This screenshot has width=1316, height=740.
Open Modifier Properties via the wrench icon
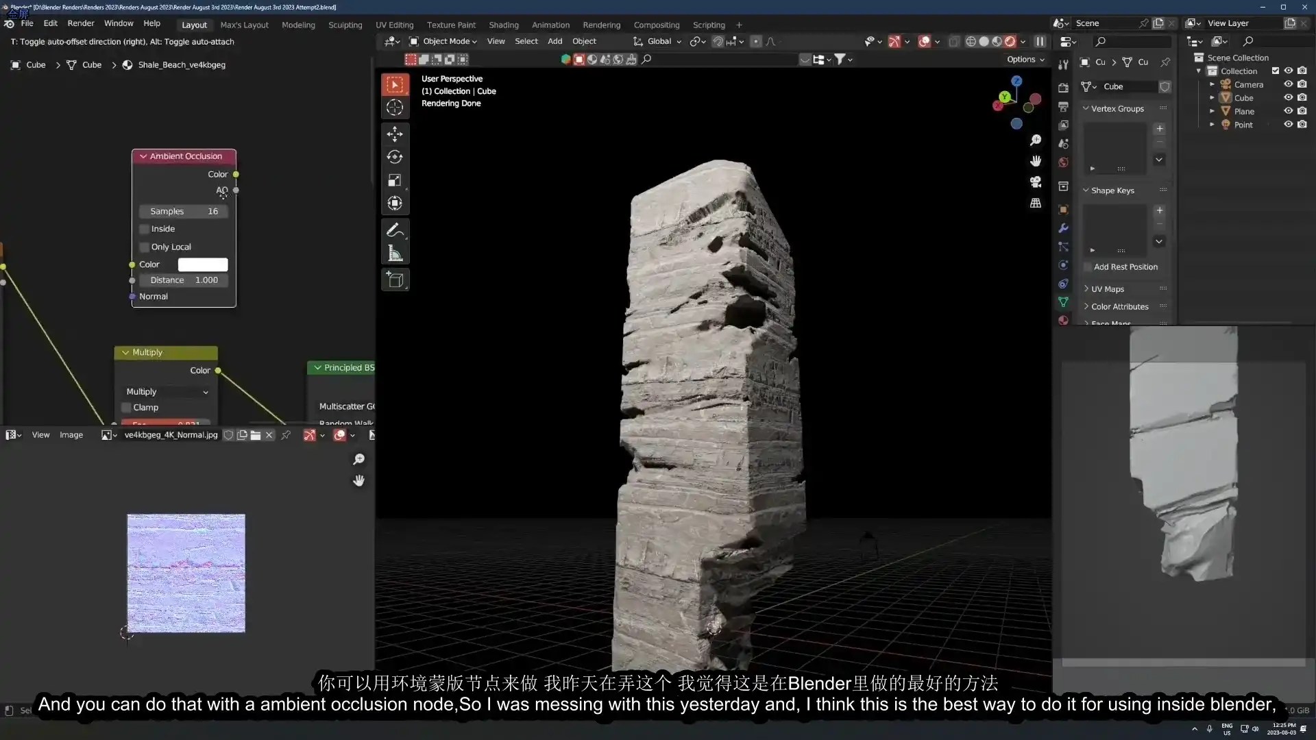pyautogui.click(x=1063, y=228)
